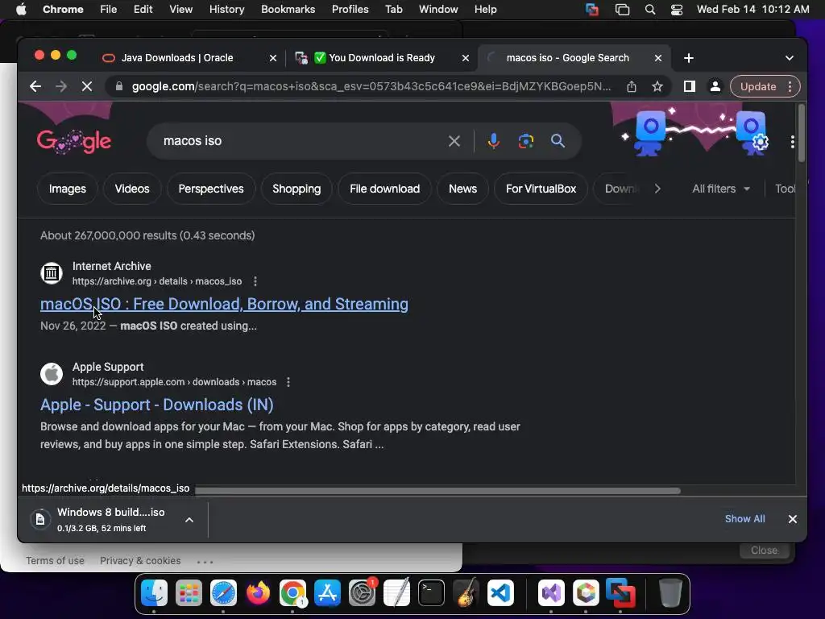Click Show All downloads
This screenshot has height=619, width=825.
tap(744, 519)
